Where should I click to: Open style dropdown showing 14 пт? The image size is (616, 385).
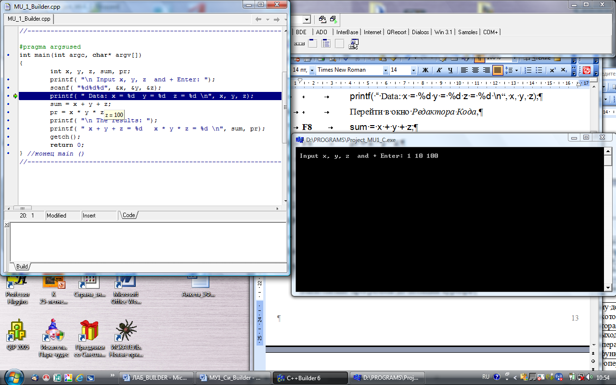[x=312, y=70]
